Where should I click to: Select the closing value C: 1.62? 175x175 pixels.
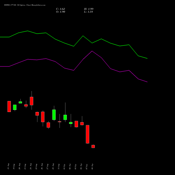(x=61, y=9)
